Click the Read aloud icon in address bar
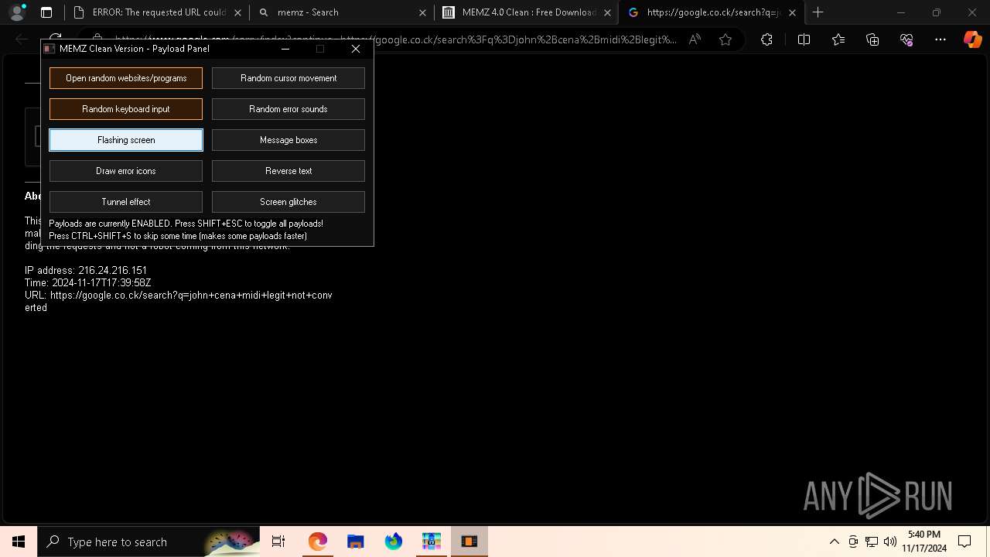Screen dimensions: 990x557 (x=695, y=39)
